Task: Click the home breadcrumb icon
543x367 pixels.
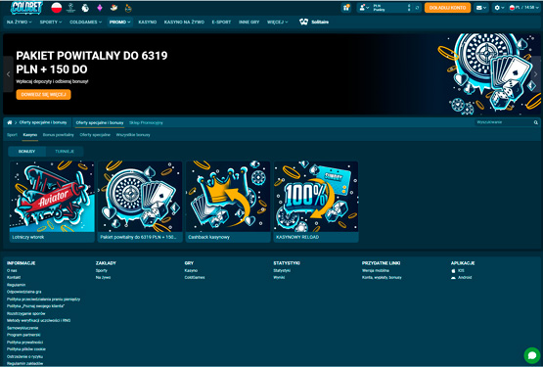Action: coord(10,122)
